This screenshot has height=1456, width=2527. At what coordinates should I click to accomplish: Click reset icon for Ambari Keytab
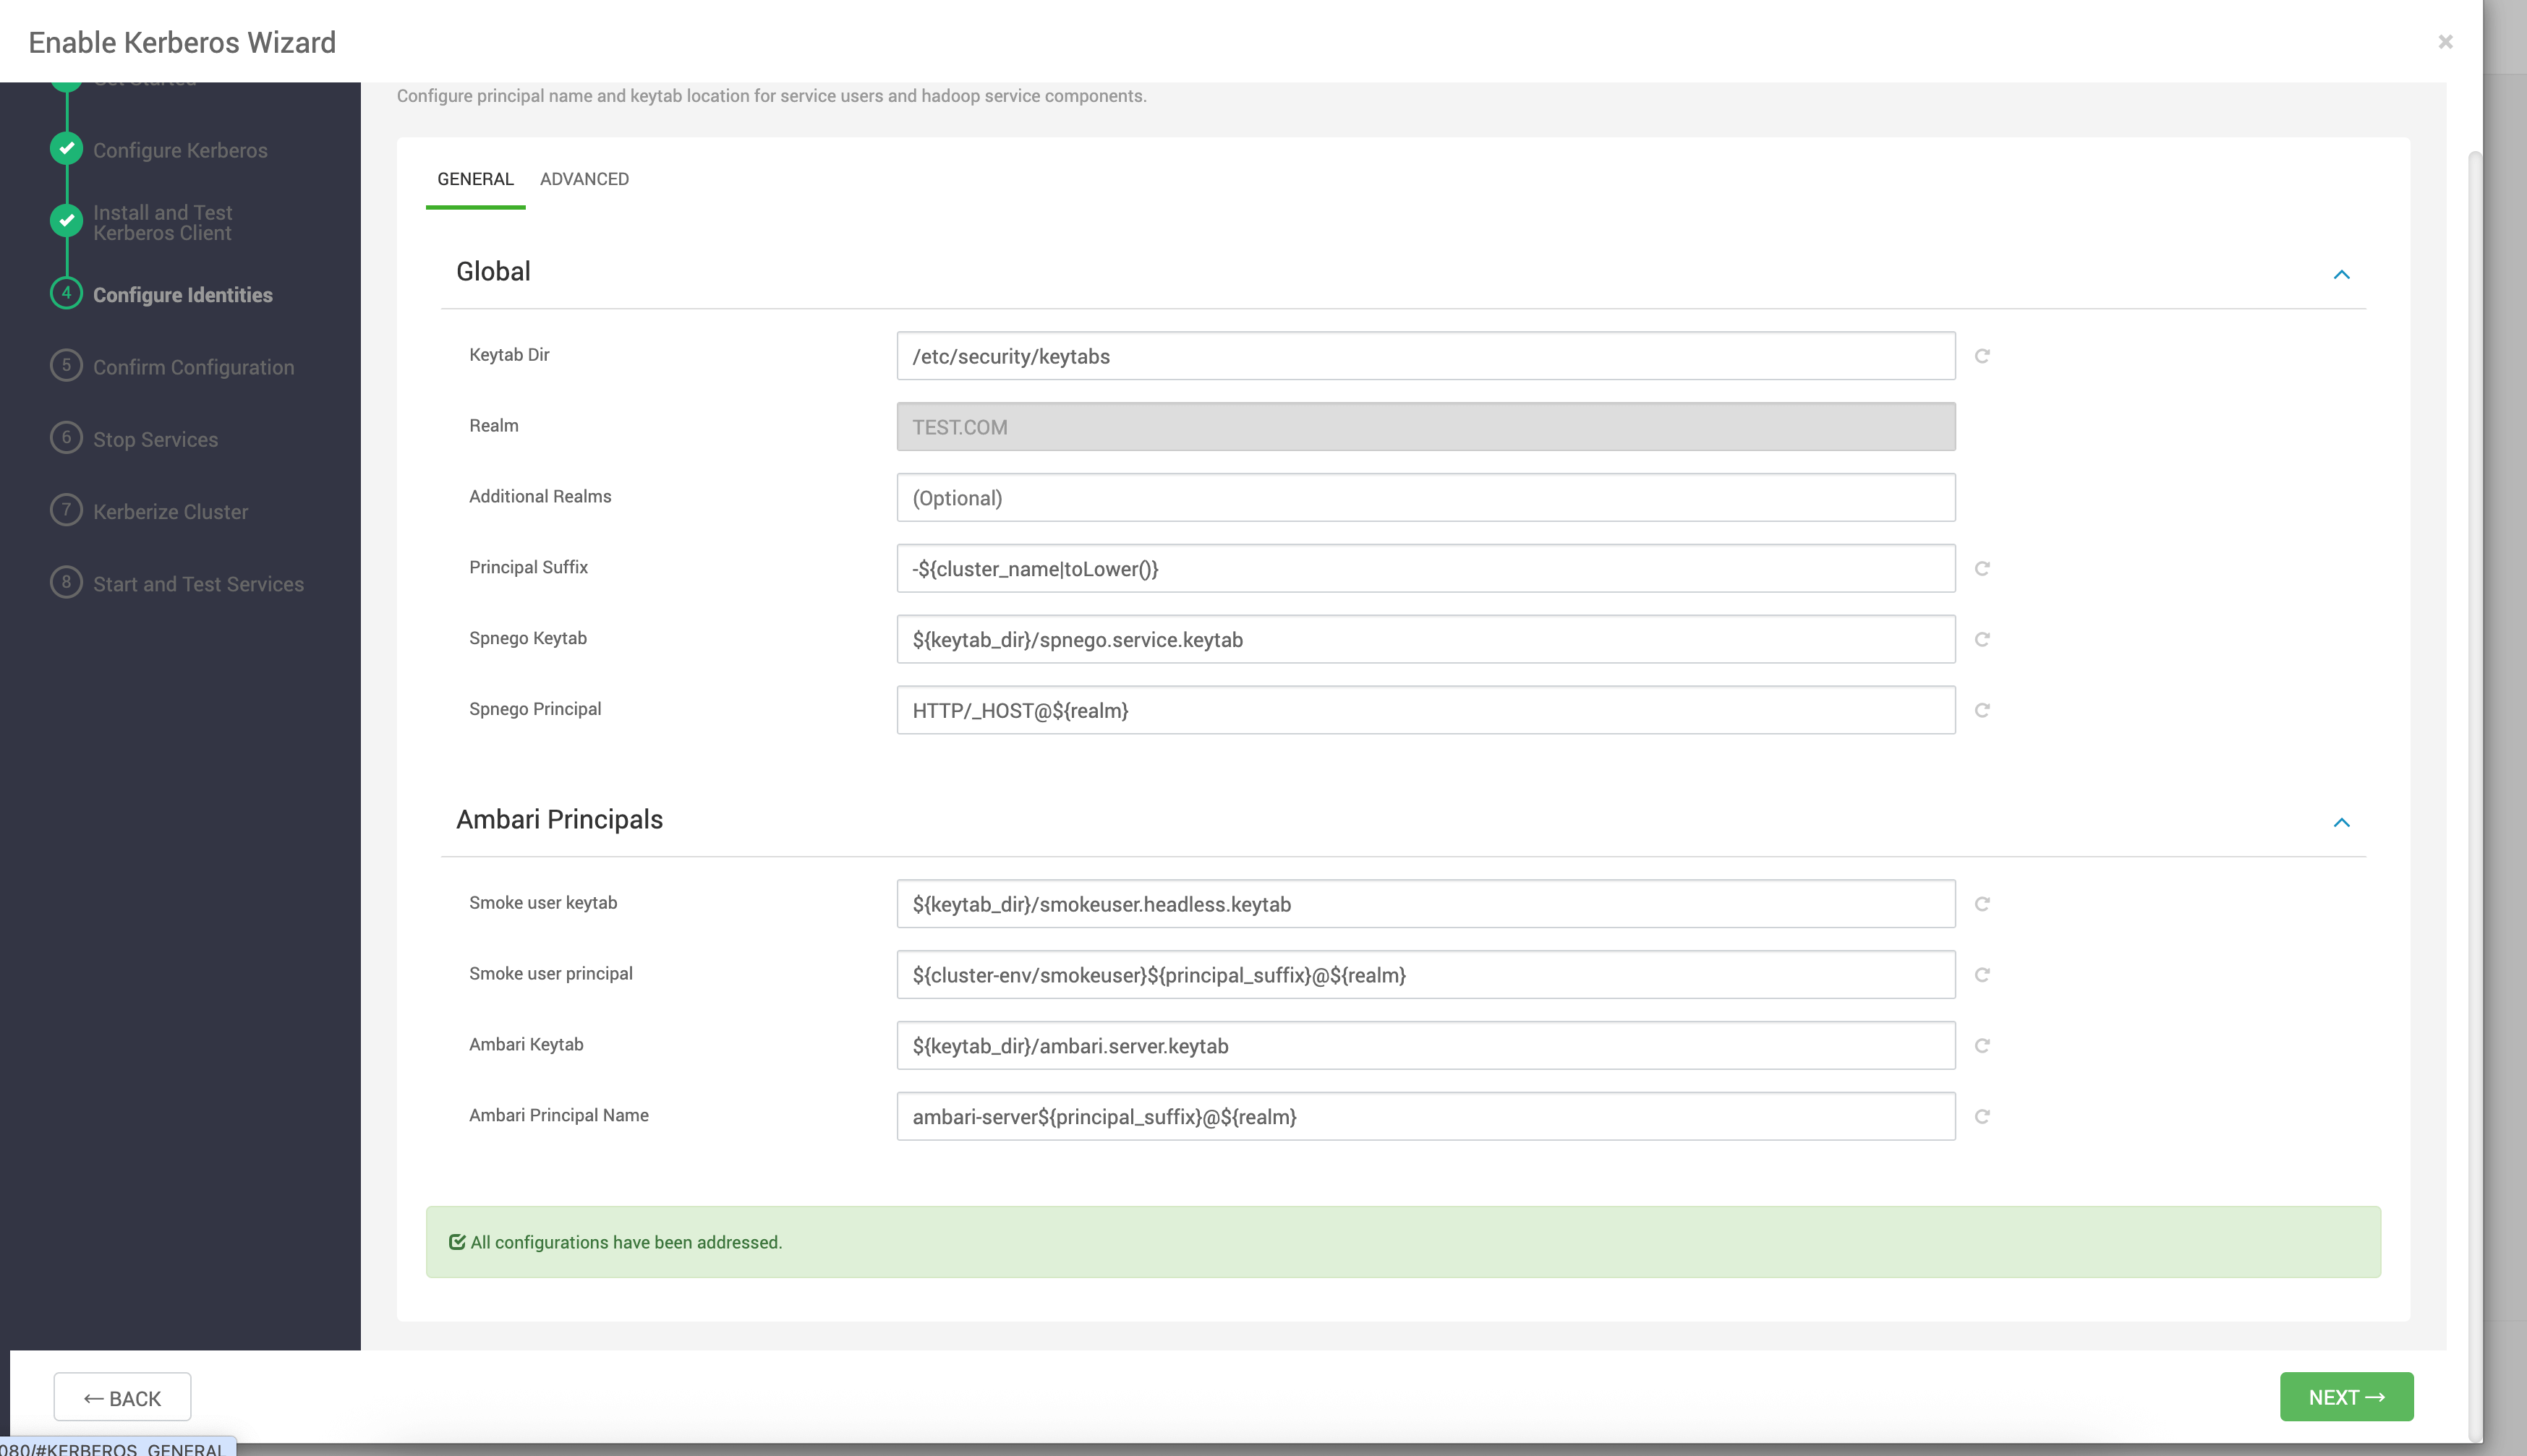[x=1982, y=1046]
